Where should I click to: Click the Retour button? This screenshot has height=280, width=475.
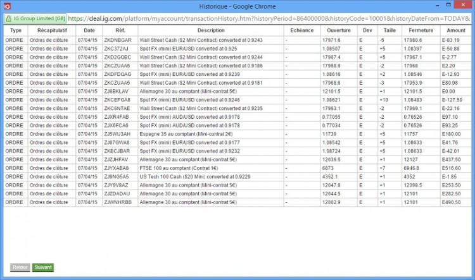(20, 267)
